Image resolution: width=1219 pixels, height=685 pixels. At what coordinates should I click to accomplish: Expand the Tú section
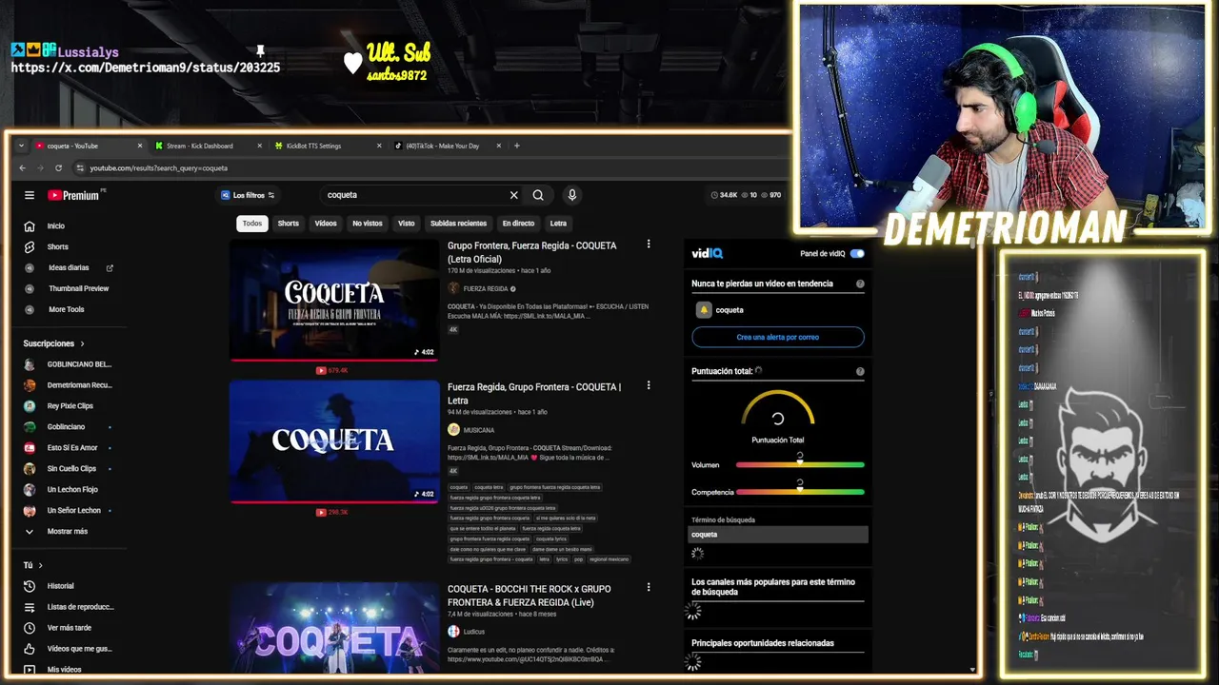pyautogui.click(x=33, y=565)
